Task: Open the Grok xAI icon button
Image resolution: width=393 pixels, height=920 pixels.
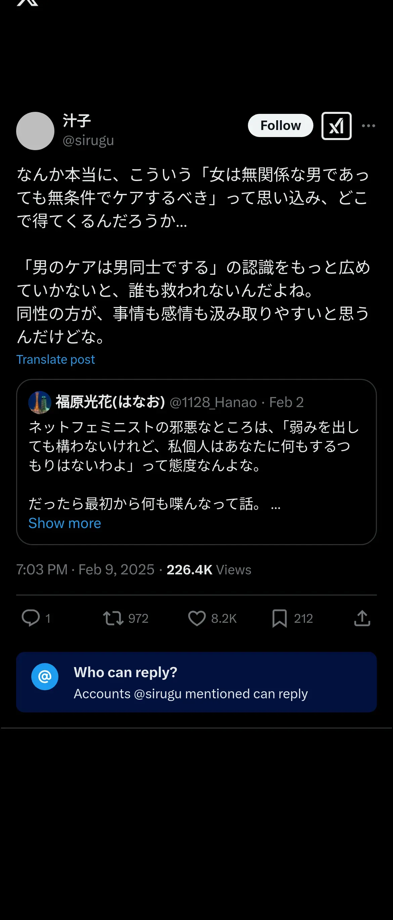Action: point(336,126)
